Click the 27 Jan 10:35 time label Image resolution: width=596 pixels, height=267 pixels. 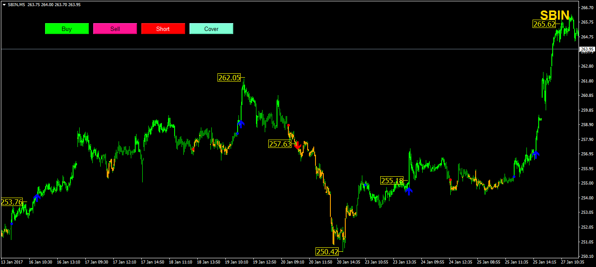pyautogui.click(x=573, y=262)
